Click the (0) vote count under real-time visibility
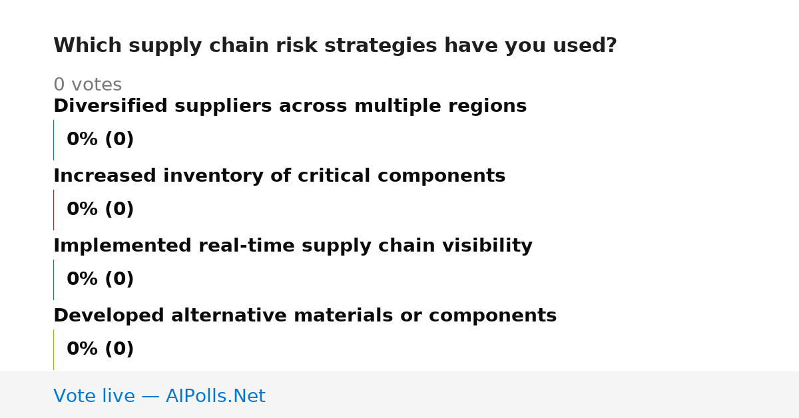The image size is (799, 418). pos(119,280)
